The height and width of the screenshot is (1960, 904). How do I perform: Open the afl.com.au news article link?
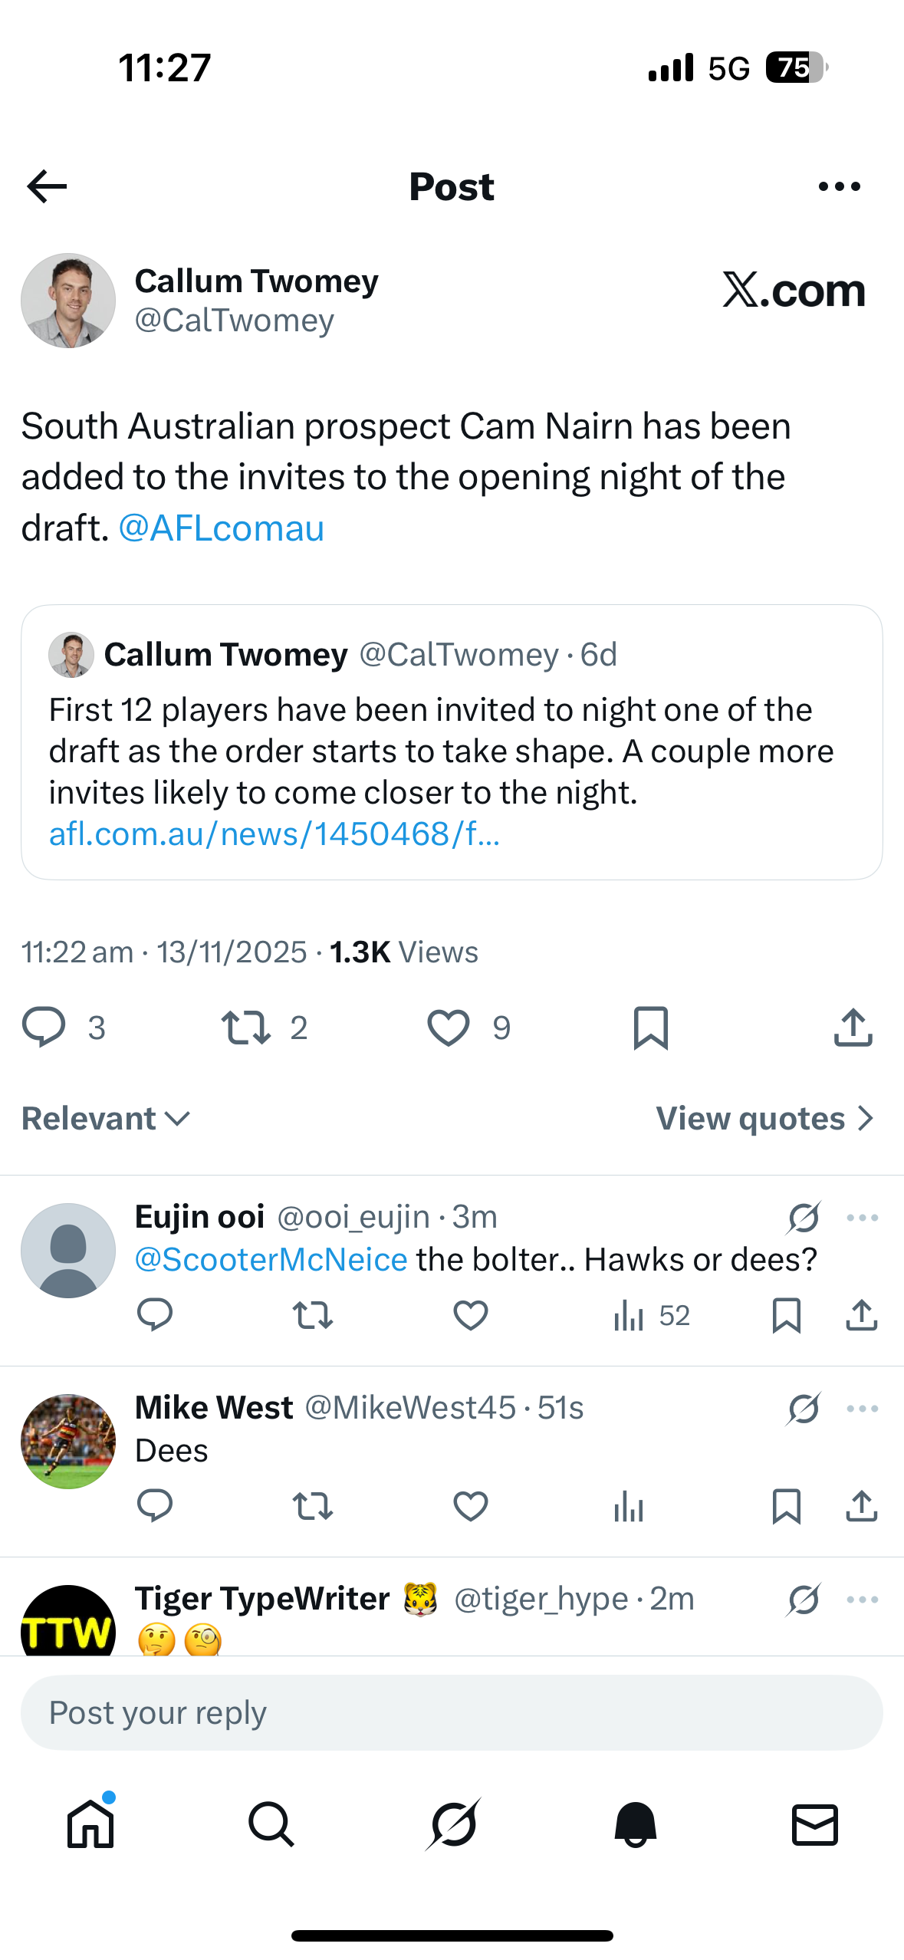(274, 834)
